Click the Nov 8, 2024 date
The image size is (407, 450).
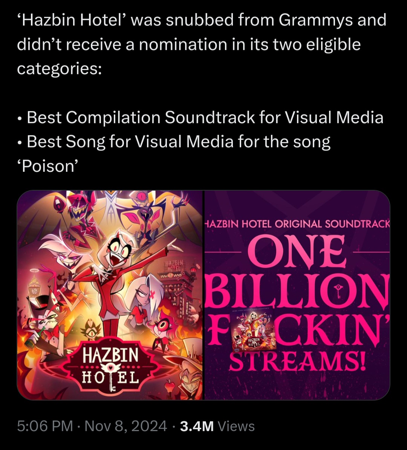[x=126, y=426]
